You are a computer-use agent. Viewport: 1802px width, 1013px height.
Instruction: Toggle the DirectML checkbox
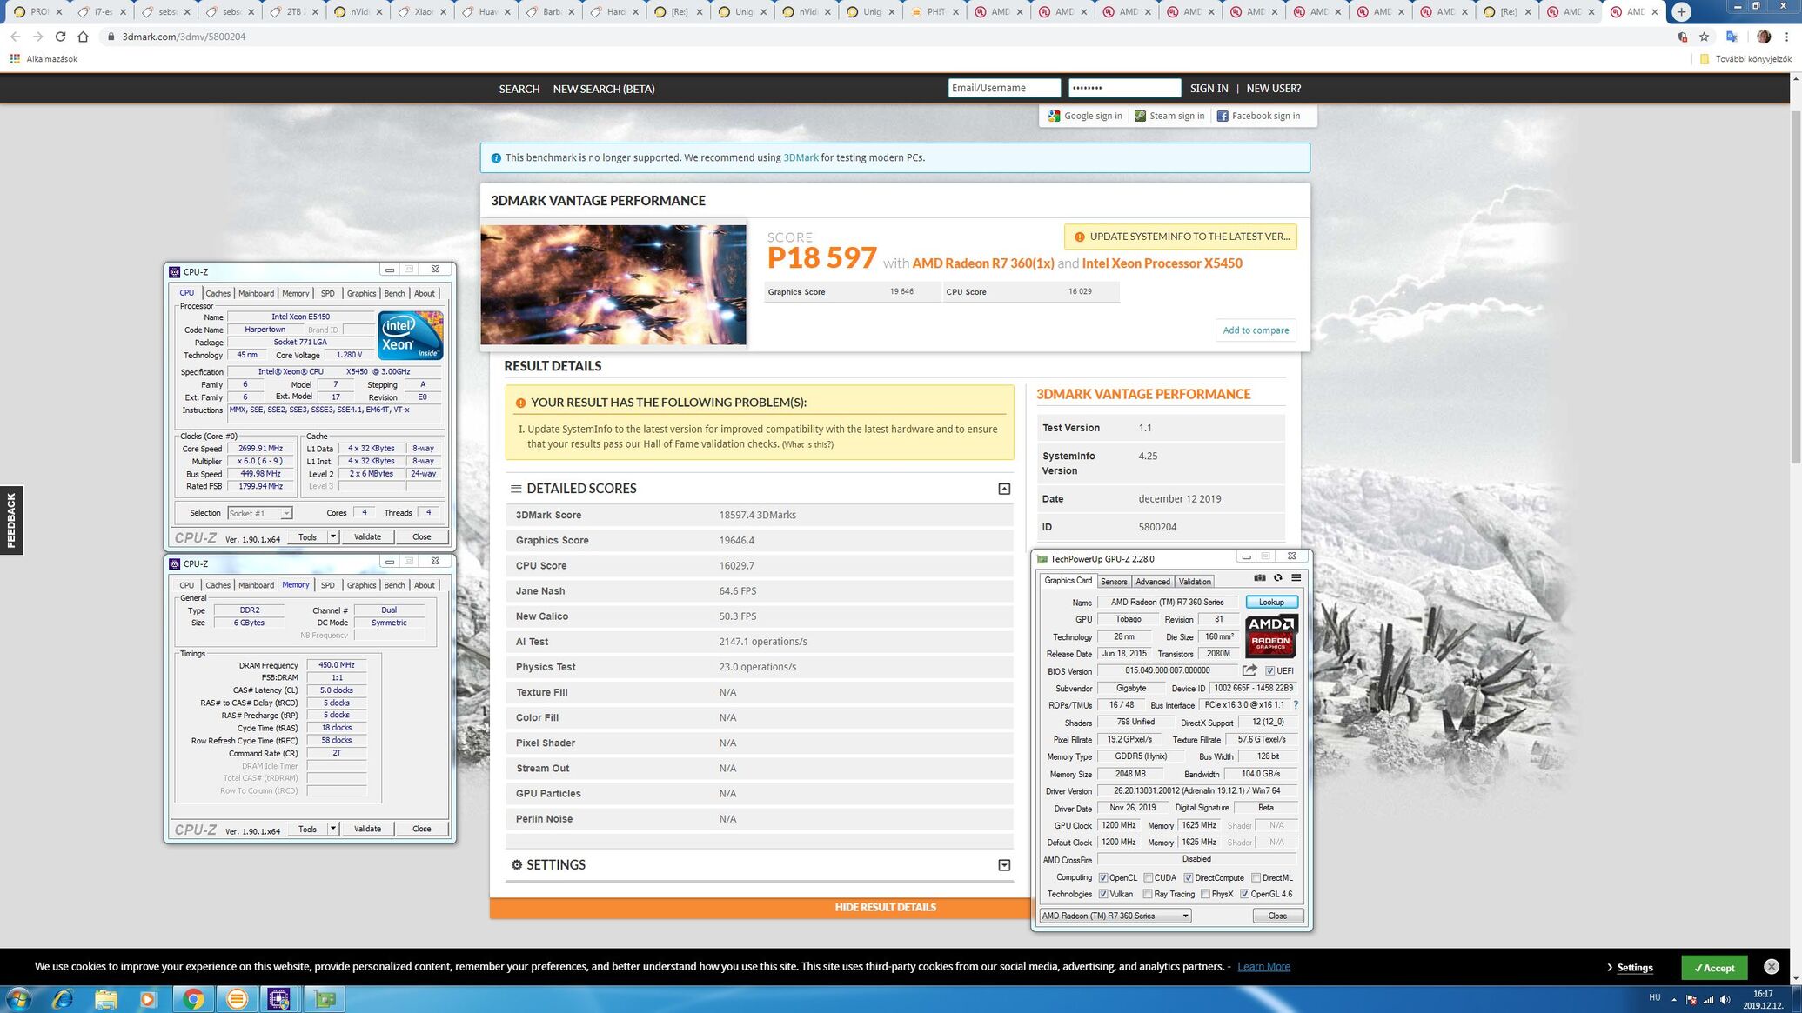click(x=1256, y=877)
